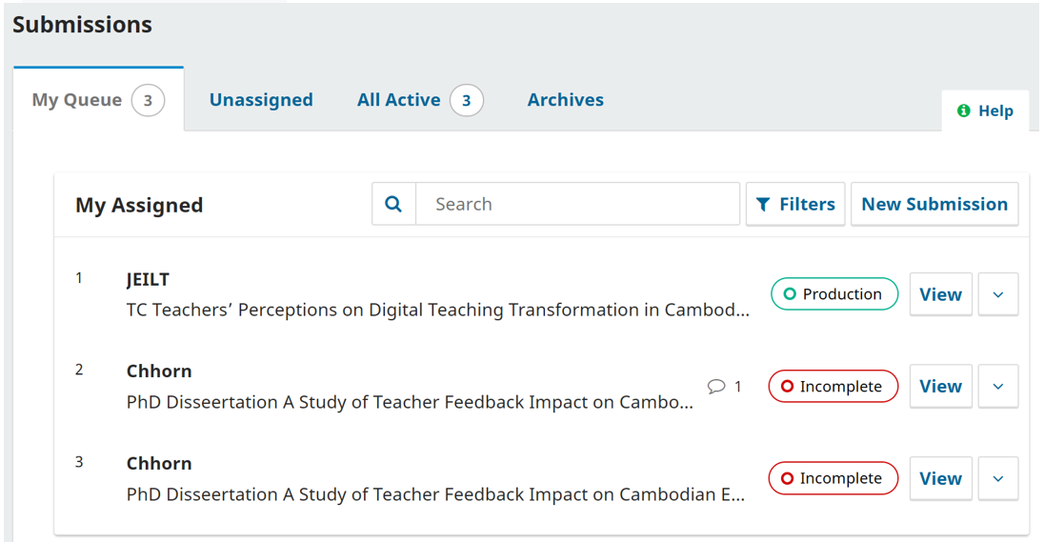
Task: Switch to the Unassigned tab
Action: click(x=261, y=100)
